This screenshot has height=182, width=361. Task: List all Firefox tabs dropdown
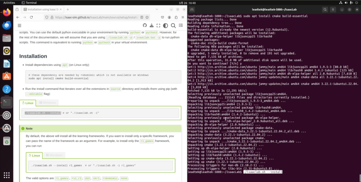(157, 9)
